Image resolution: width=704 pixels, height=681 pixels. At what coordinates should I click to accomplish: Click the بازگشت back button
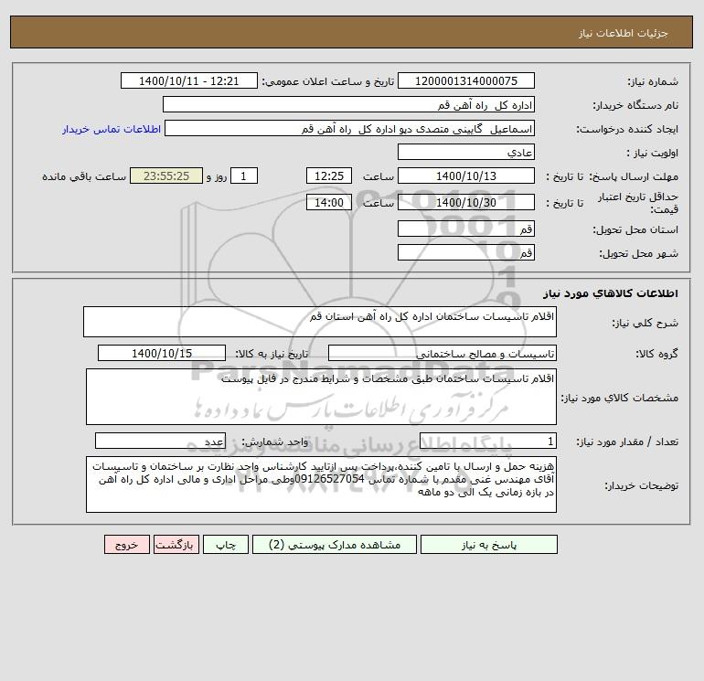pyautogui.click(x=176, y=545)
